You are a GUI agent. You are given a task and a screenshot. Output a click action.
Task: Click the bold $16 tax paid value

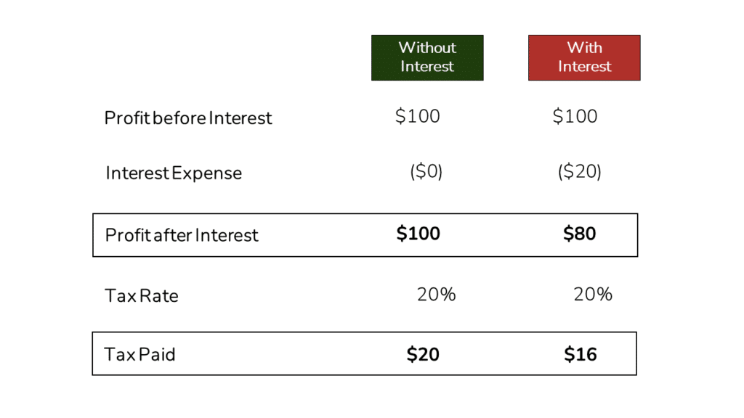click(x=580, y=354)
